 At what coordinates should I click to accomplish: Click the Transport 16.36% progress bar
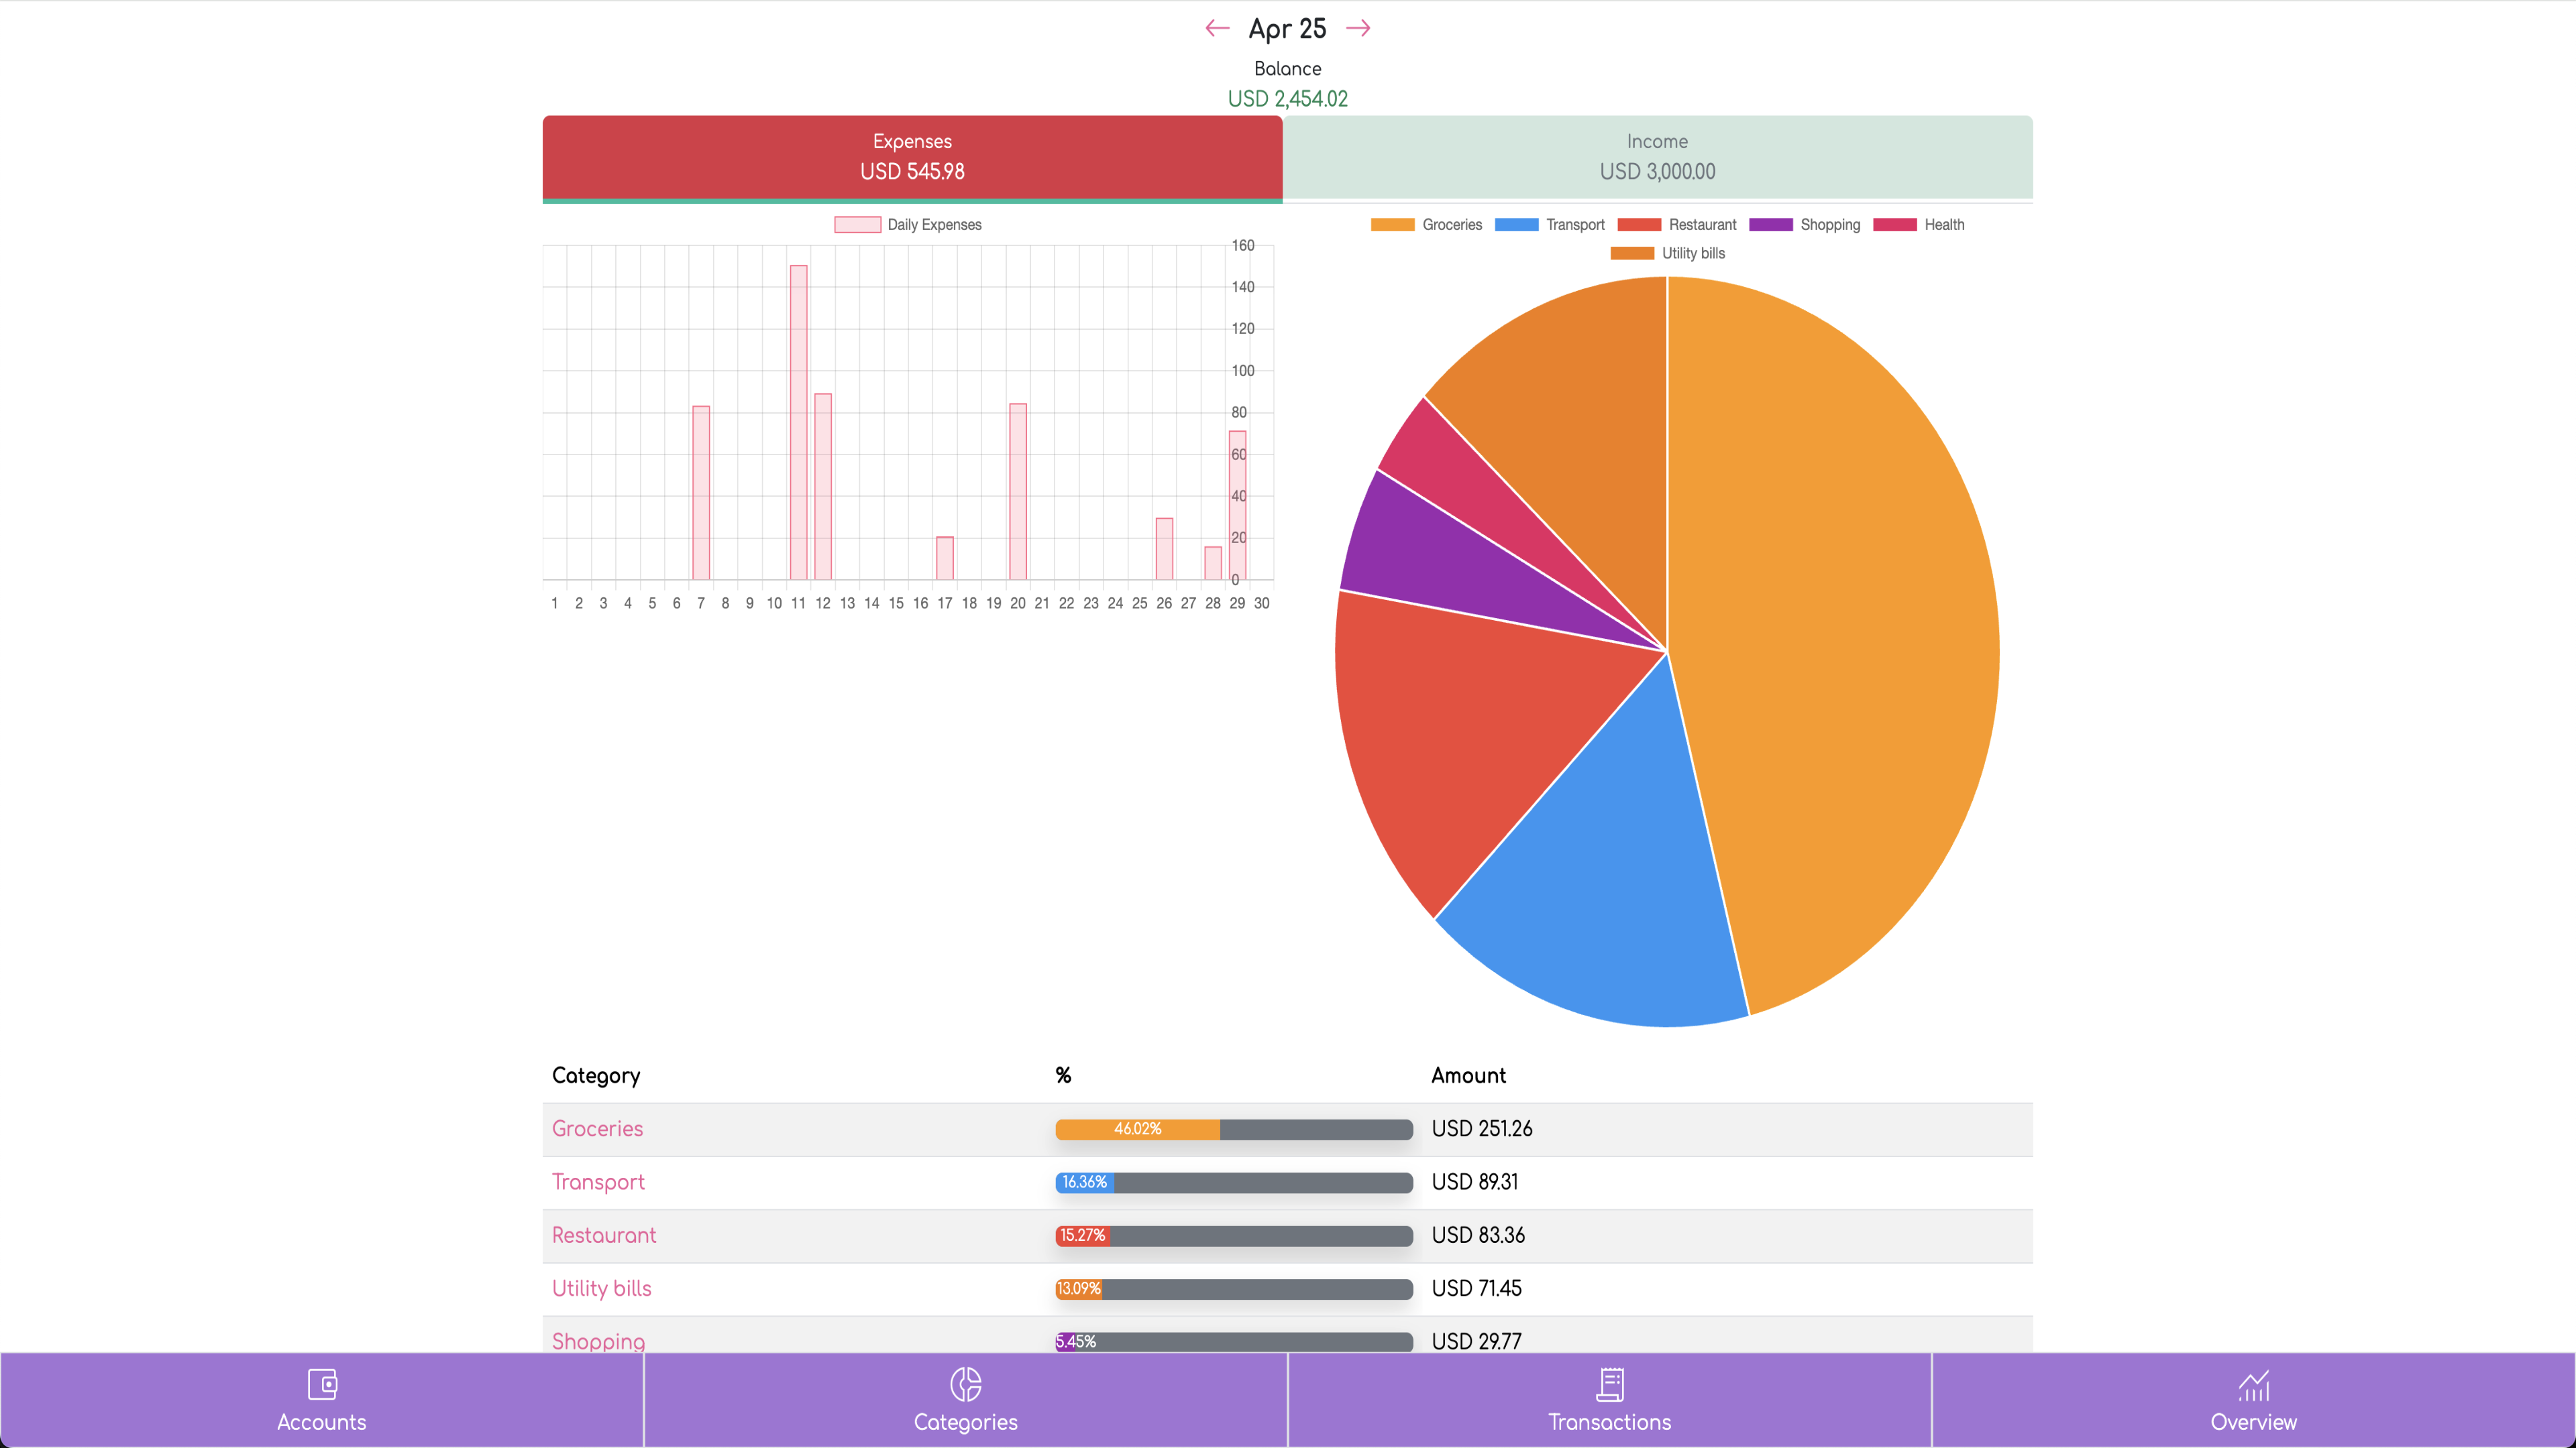tap(1234, 1182)
